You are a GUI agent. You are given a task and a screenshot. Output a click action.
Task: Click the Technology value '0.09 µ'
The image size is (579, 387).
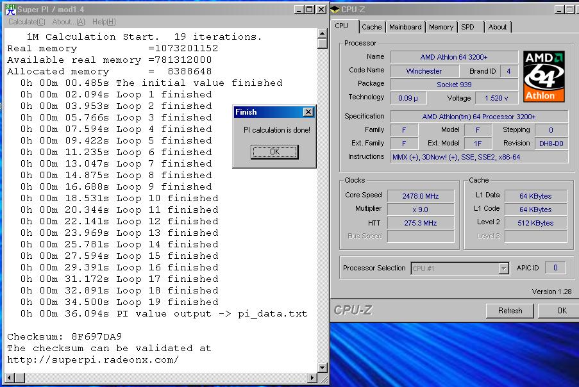click(x=408, y=98)
